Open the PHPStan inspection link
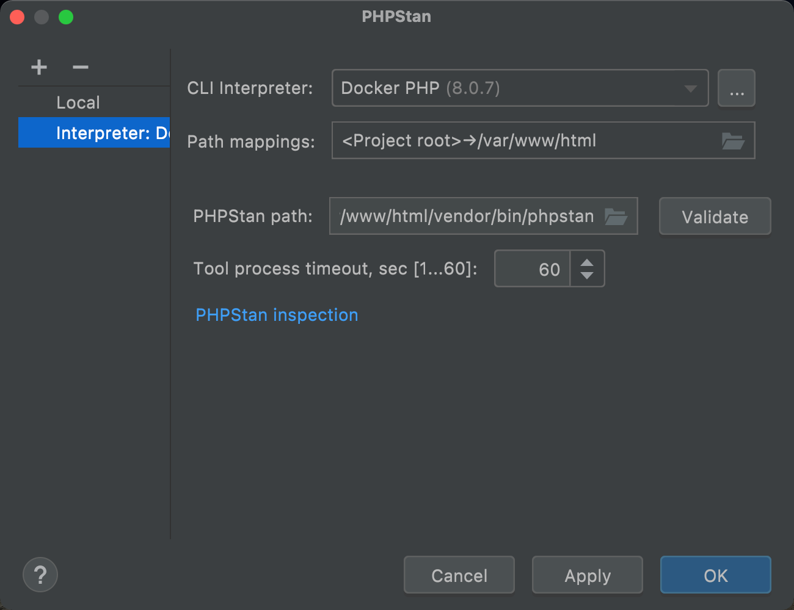The height and width of the screenshot is (610, 794). pos(277,315)
